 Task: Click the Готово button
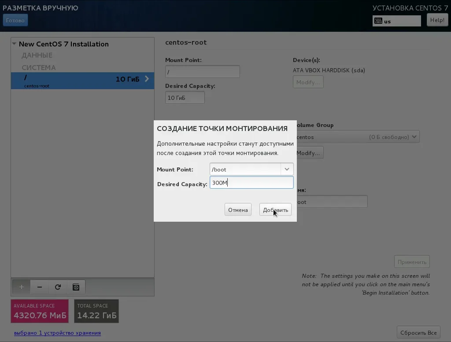15,20
